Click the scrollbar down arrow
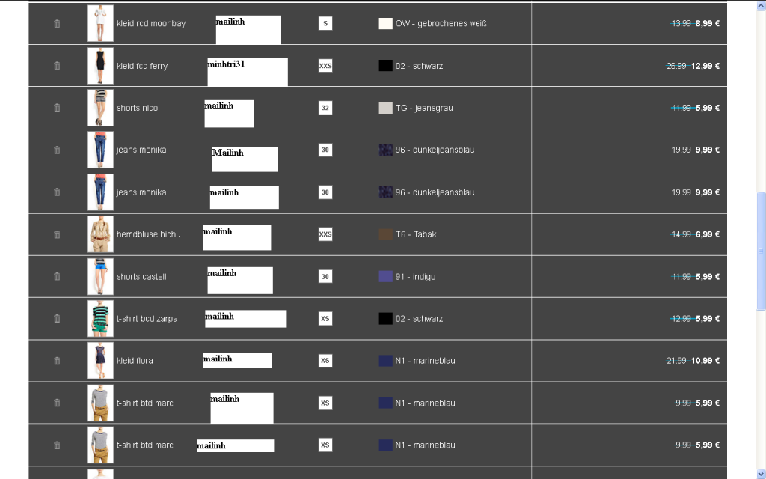The image size is (766, 479). 761,474
